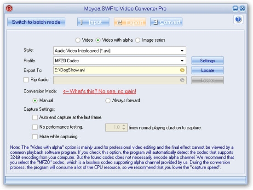Image resolution: width=253 pixels, height=190 pixels.
Task: Open "What's this? No see, no gain!" link
Action: pos(99,92)
